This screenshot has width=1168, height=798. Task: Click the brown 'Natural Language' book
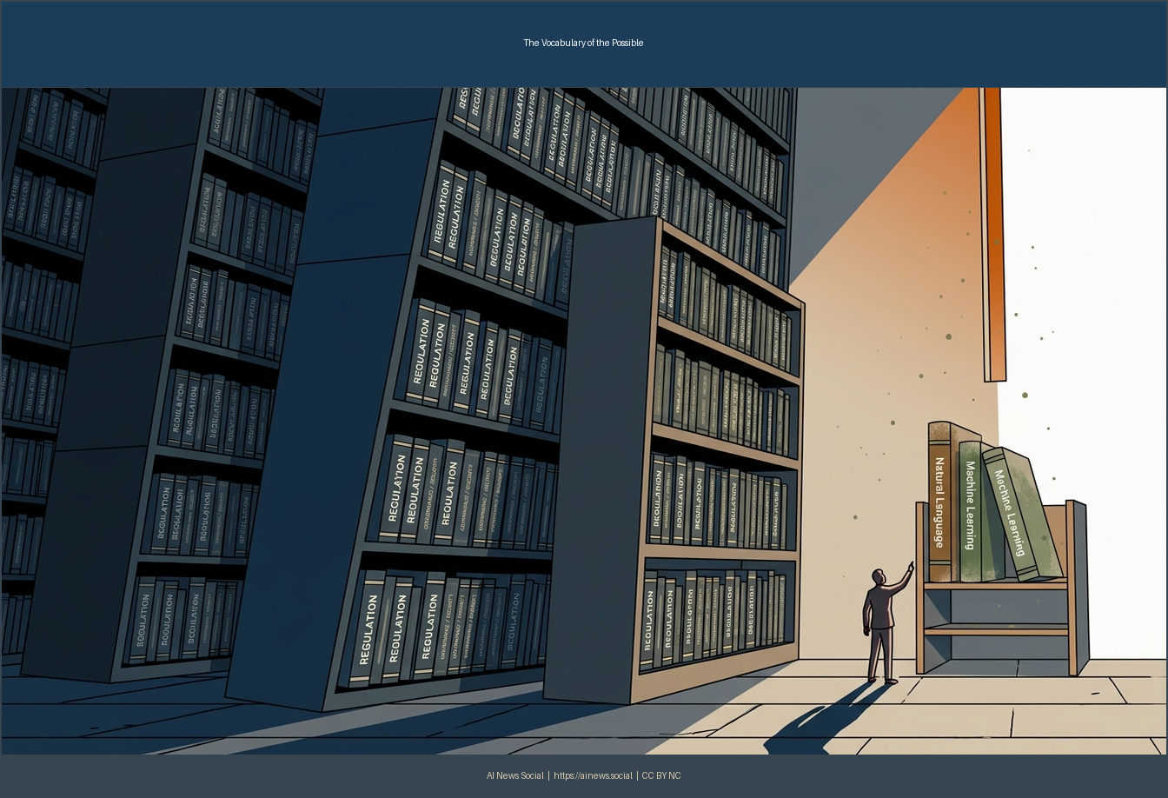940,502
